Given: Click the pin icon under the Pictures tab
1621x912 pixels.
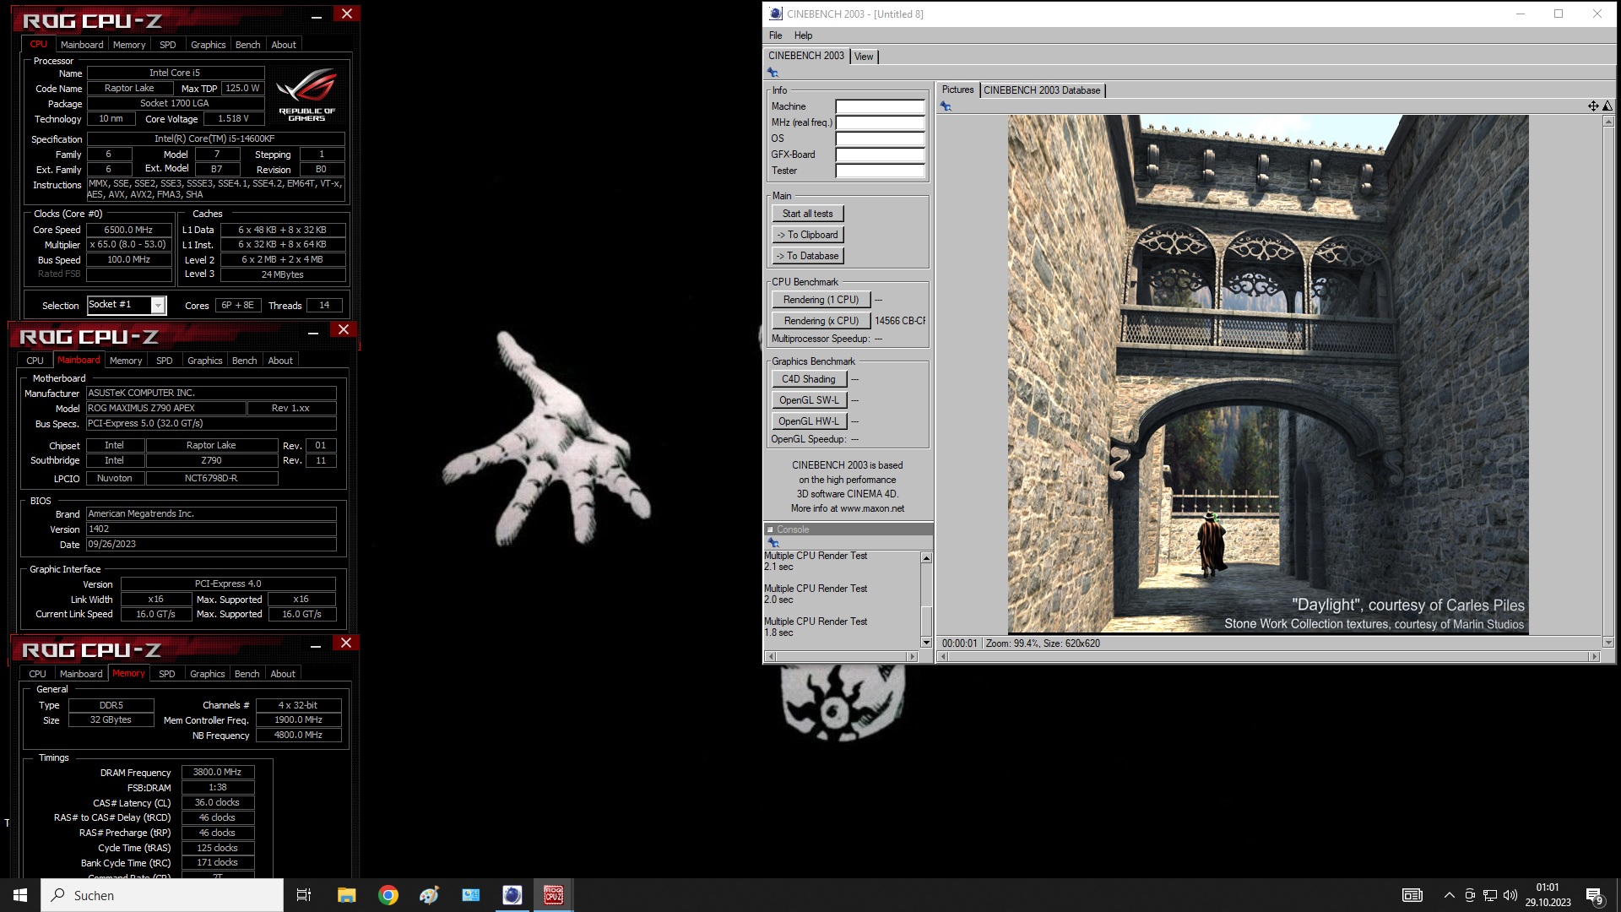Looking at the screenshot, I should point(946,106).
